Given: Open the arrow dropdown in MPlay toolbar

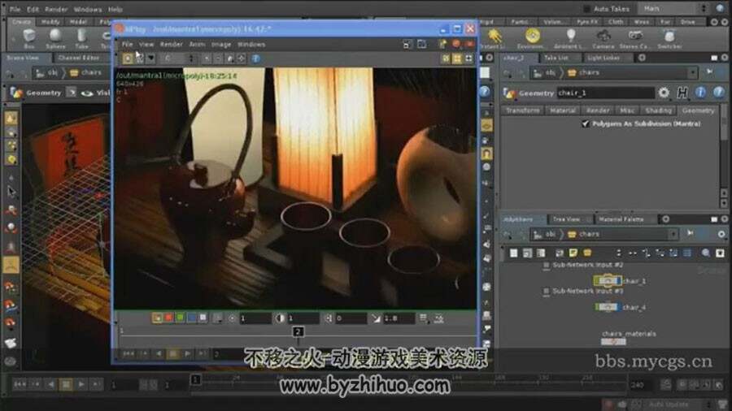Looking at the screenshot, I should [x=150, y=58].
